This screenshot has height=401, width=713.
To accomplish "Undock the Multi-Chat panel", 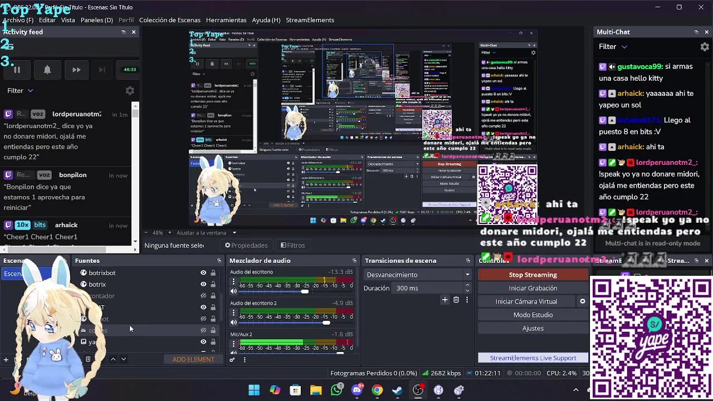I will 696,32.
